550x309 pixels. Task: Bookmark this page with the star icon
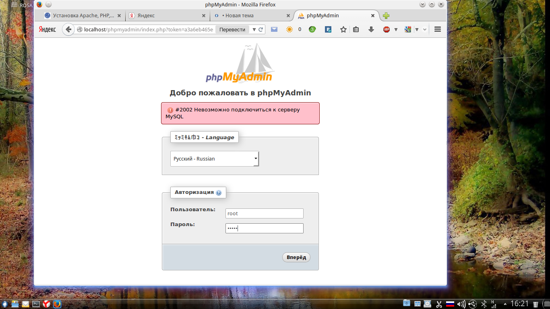(x=343, y=29)
